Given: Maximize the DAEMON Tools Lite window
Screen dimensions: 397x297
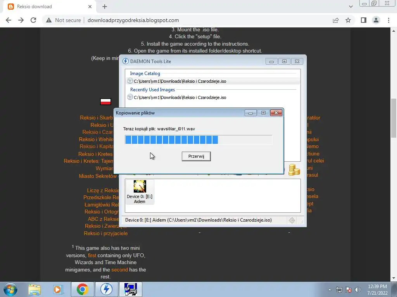Looking at the screenshot, I should pyautogui.click(x=284, y=61).
